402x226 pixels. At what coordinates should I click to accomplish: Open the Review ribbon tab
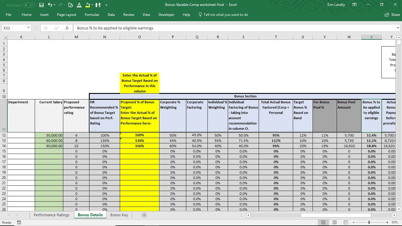tap(129, 14)
